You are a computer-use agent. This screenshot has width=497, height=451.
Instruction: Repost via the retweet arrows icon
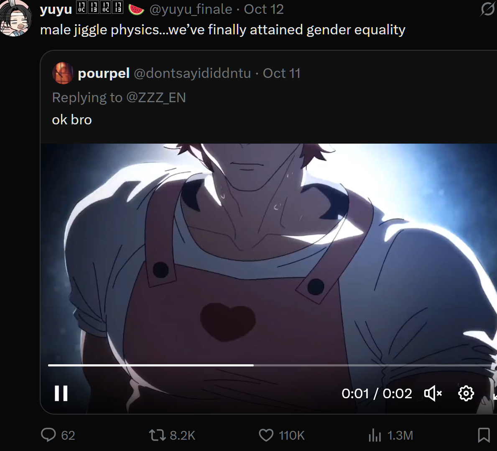(158, 435)
